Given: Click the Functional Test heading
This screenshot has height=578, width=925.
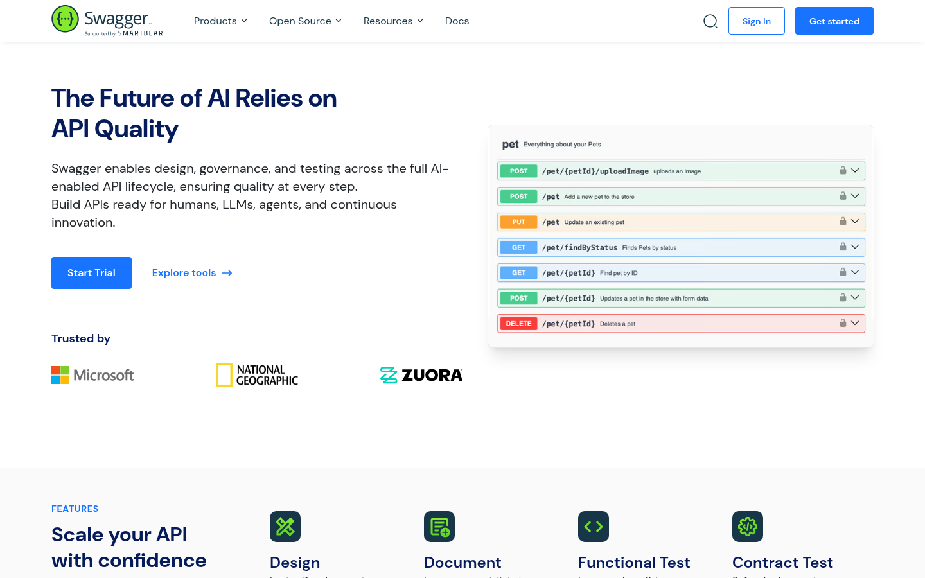Looking at the screenshot, I should coord(634,563).
